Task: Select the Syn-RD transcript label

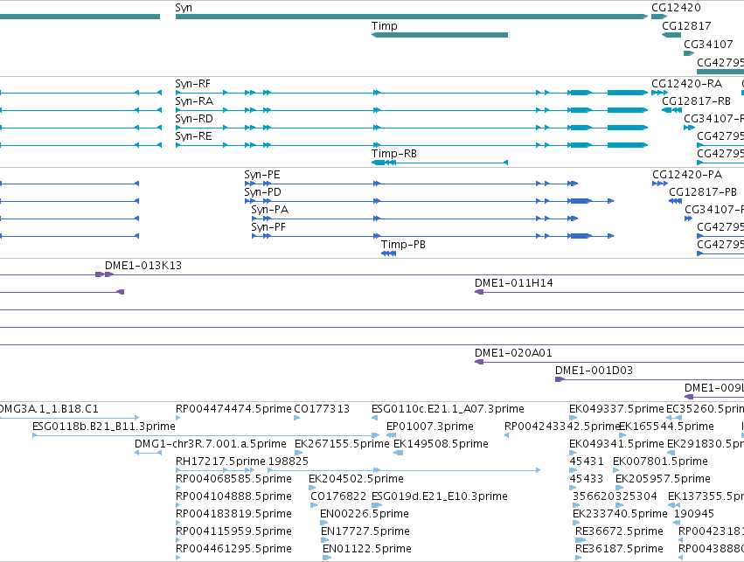Action: point(193,119)
